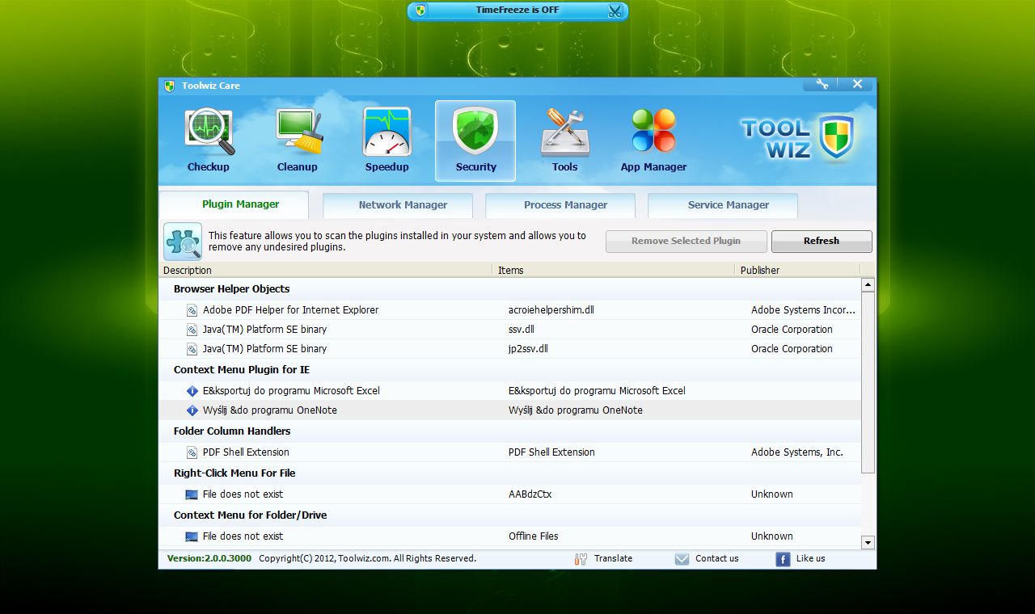The width and height of the screenshot is (1035, 614).
Task: Select 'Wyślij &do programu OneNote' description
Action: coord(270,410)
